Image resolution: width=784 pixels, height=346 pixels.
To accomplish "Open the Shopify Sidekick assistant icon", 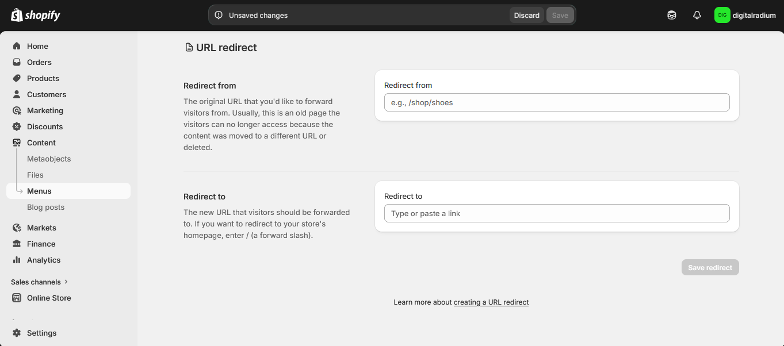I will [x=671, y=15].
